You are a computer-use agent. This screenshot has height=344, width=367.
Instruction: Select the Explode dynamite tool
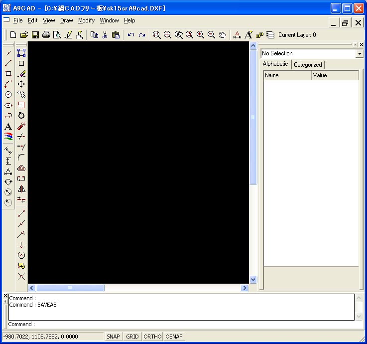pyautogui.click(x=21, y=126)
